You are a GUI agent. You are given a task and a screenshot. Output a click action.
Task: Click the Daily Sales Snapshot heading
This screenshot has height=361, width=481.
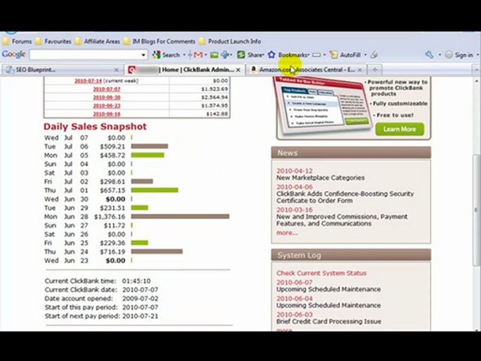pos(95,126)
